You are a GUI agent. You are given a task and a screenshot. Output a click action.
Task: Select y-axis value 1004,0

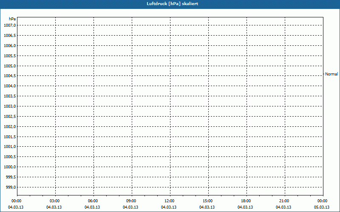tap(10, 86)
